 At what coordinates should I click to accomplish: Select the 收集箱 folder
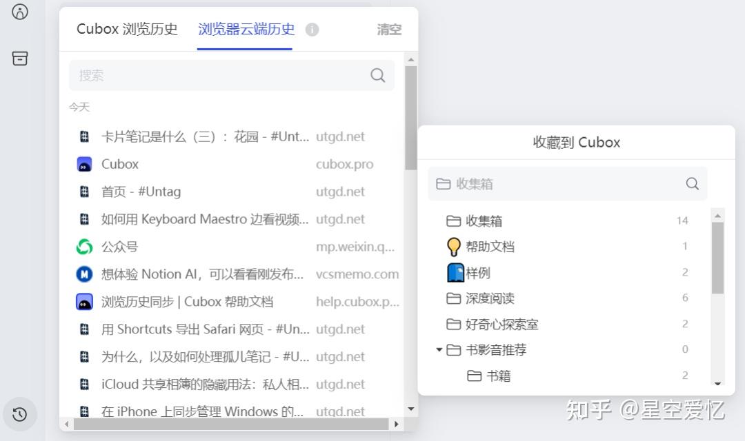click(x=485, y=220)
